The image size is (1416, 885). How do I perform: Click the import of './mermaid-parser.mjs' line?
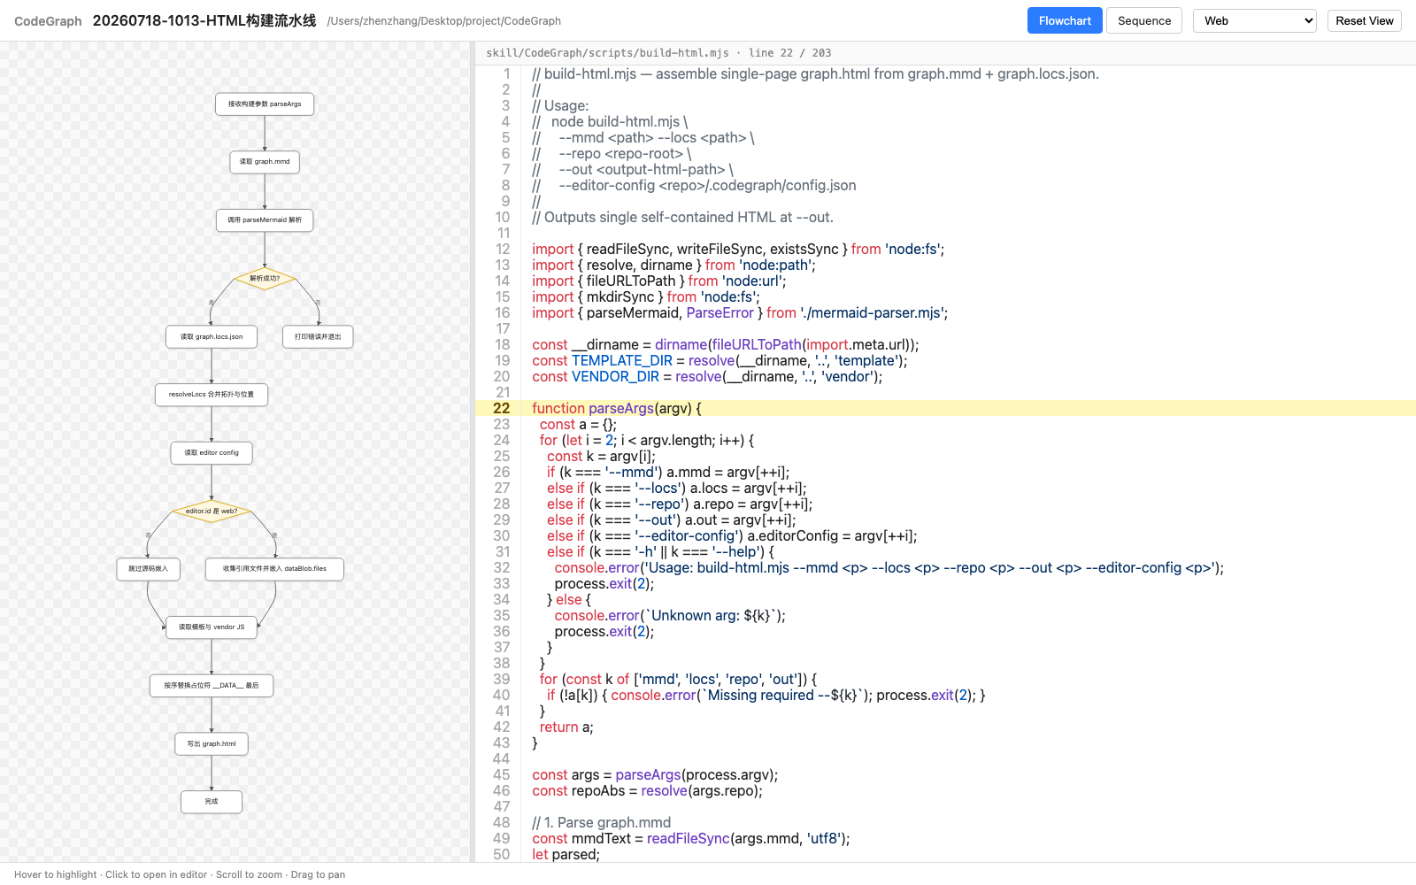740,312
